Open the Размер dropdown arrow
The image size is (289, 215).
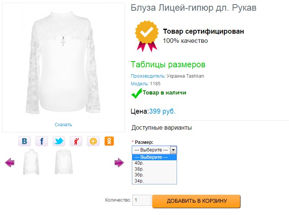click(x=173, y=150)
